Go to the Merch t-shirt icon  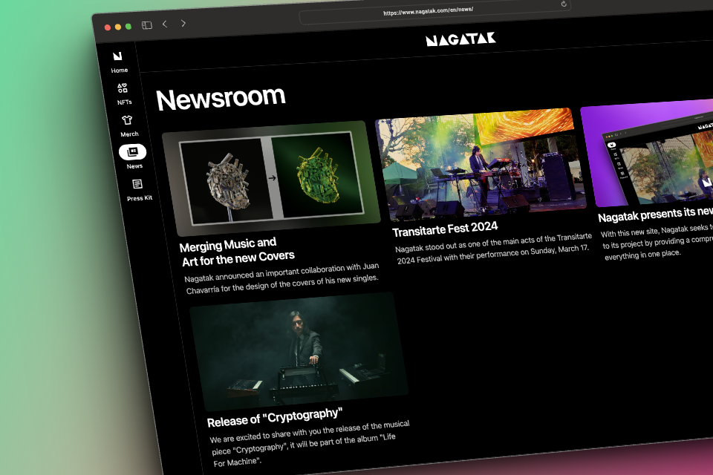pyautogui.click(x=127, y=120)
